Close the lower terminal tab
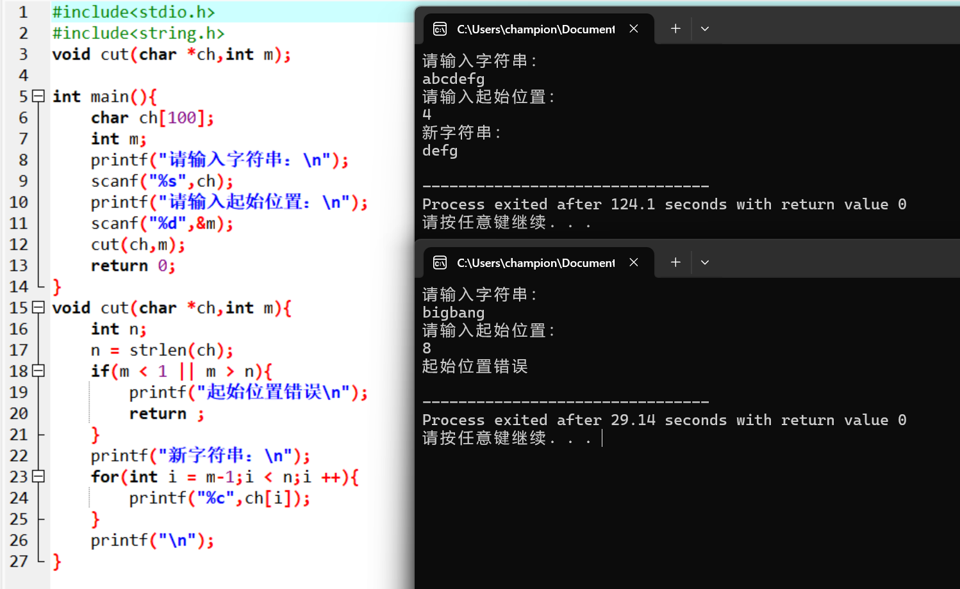The height and width of the screenshot is (589, 960). [634, 262]
